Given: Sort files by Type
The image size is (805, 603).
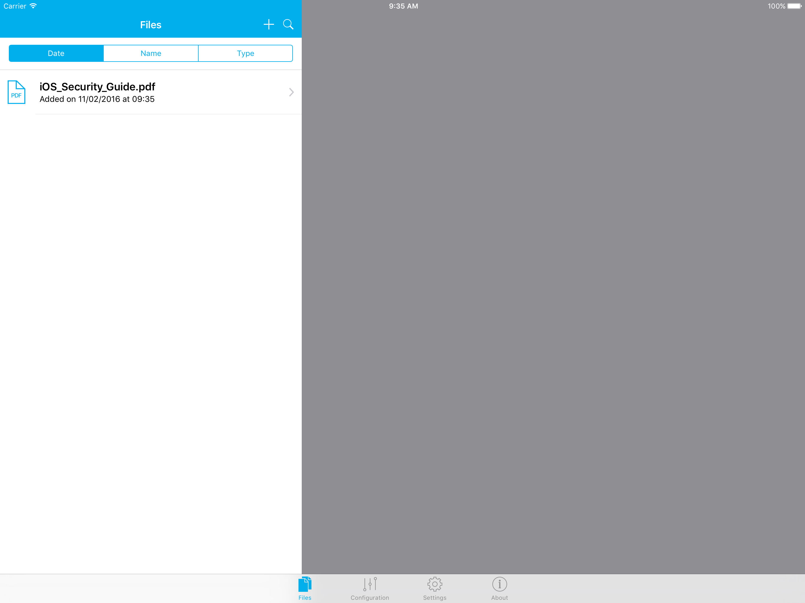Looking at the screenshot, I should [246, 53].
